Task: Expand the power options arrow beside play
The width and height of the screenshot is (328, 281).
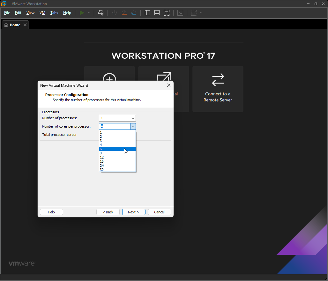Action: pyautogui.click(x=89, y=13)
